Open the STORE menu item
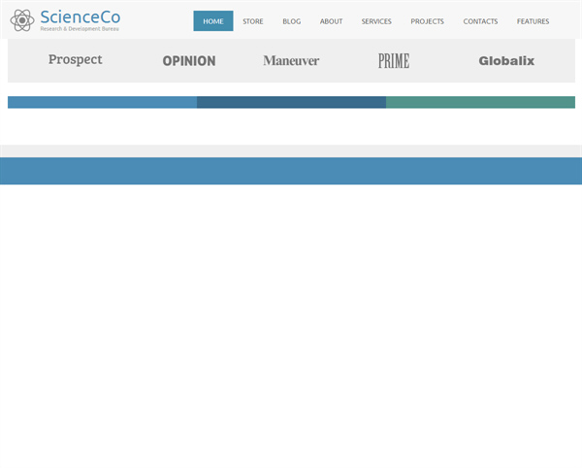 coord(253,21)
